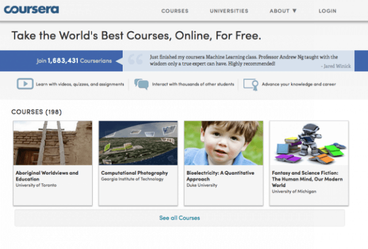Click the Computational Photography title link
The width and height of the screenshot is (368, 249).
click(131, 173)
